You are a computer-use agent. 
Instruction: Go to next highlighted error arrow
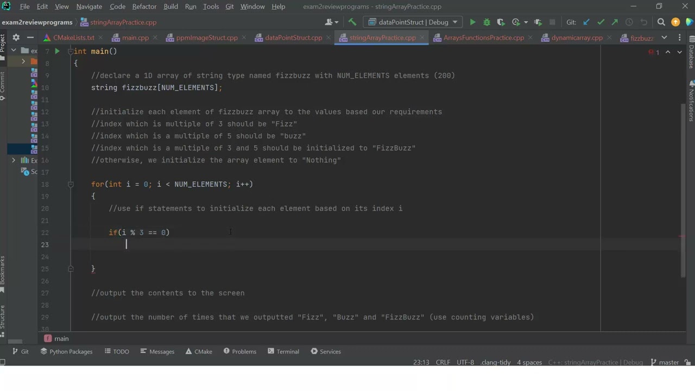679,52
